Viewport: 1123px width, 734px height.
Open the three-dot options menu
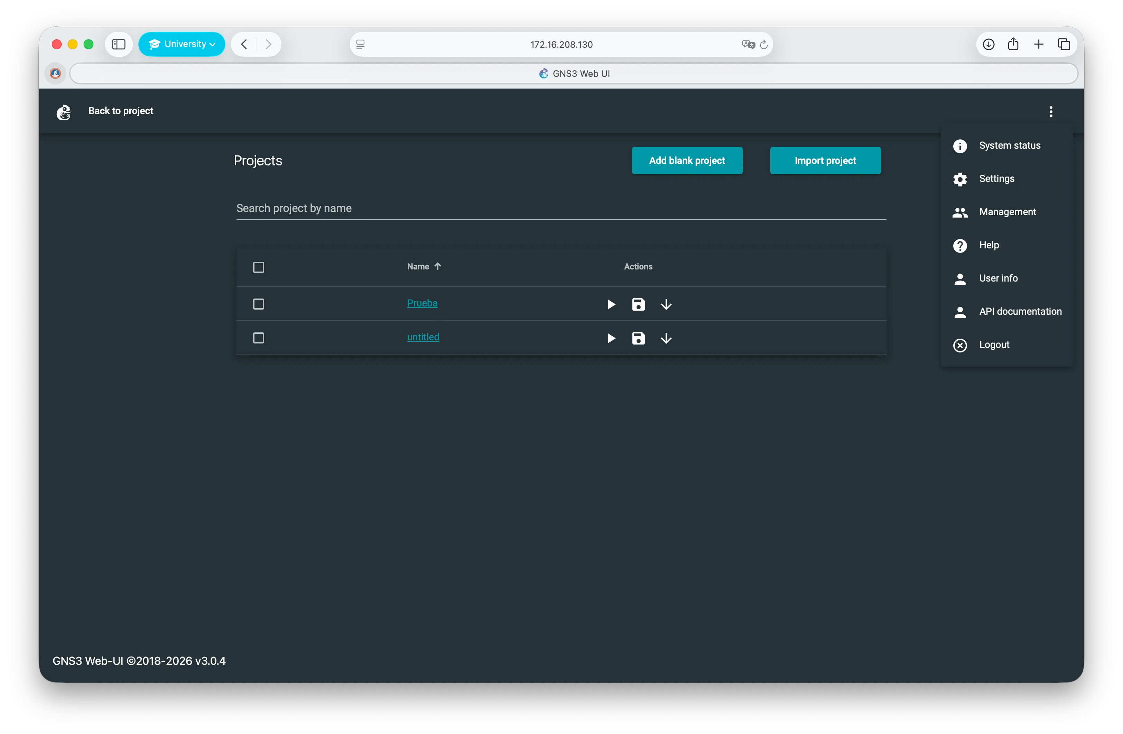[x=1051, y=111]
